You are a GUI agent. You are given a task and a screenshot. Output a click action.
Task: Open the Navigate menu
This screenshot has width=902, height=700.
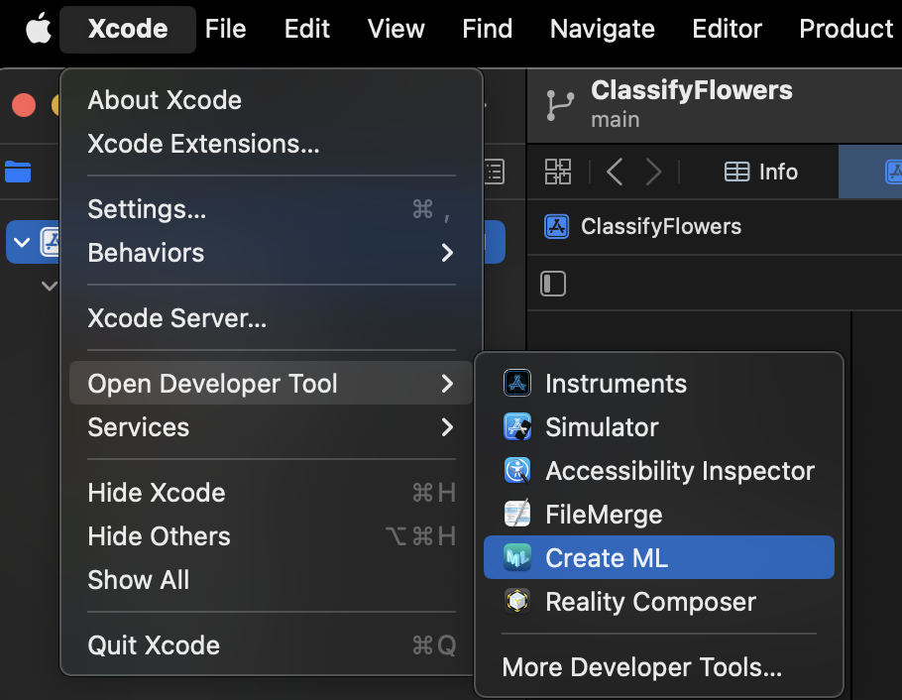[603, 29]
